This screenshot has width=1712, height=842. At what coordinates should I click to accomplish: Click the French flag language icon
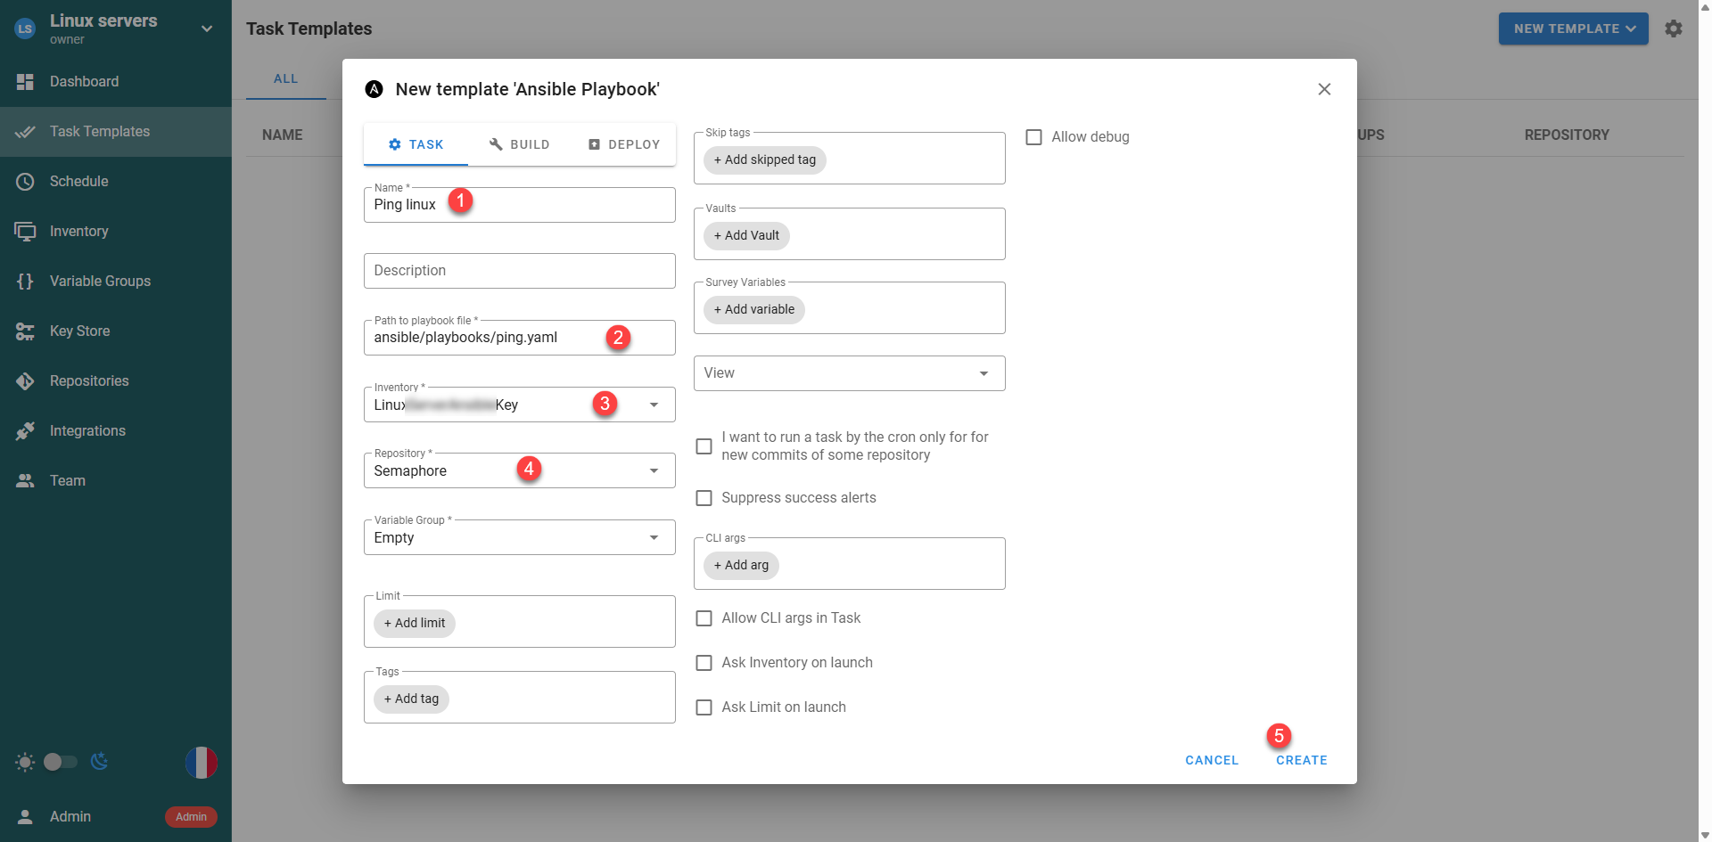point(202,763)
